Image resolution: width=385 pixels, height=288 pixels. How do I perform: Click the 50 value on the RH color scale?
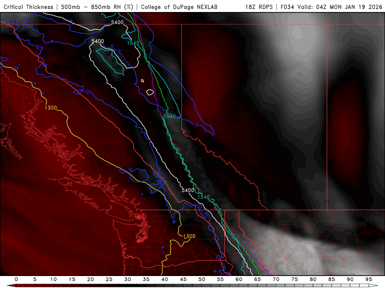(202, 279)
